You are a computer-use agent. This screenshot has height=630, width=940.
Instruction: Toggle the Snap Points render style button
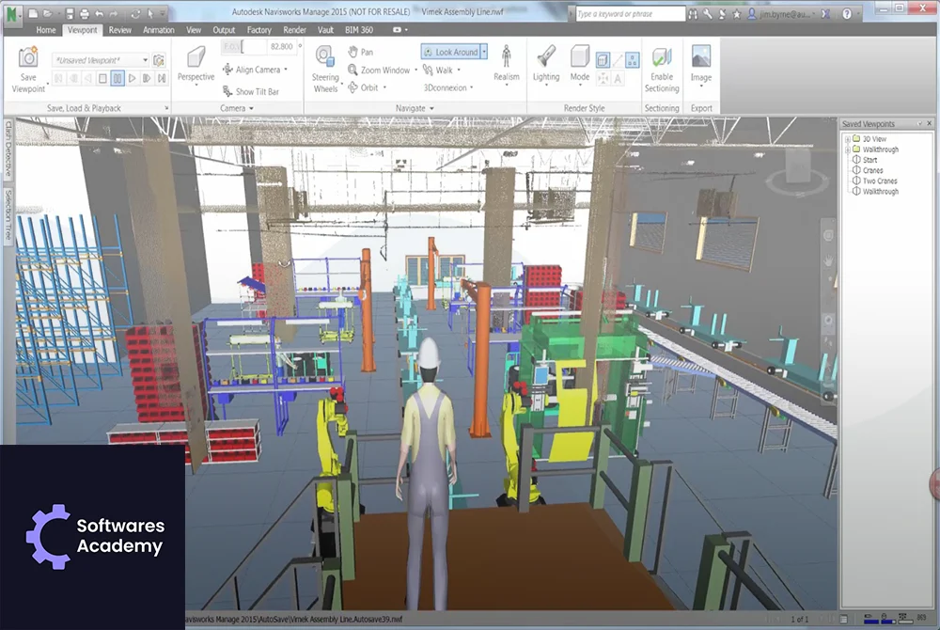click(x=603, y=79)
